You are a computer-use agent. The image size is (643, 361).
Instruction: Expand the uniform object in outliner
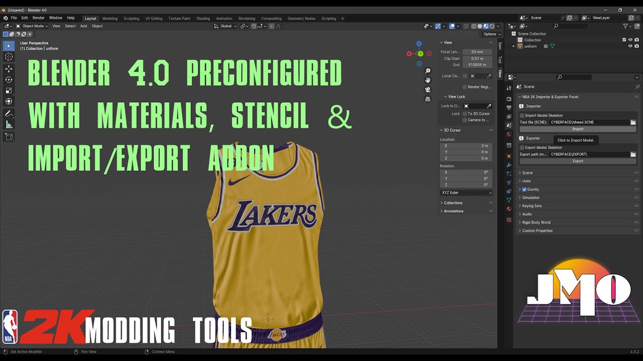tap(514, 46)
